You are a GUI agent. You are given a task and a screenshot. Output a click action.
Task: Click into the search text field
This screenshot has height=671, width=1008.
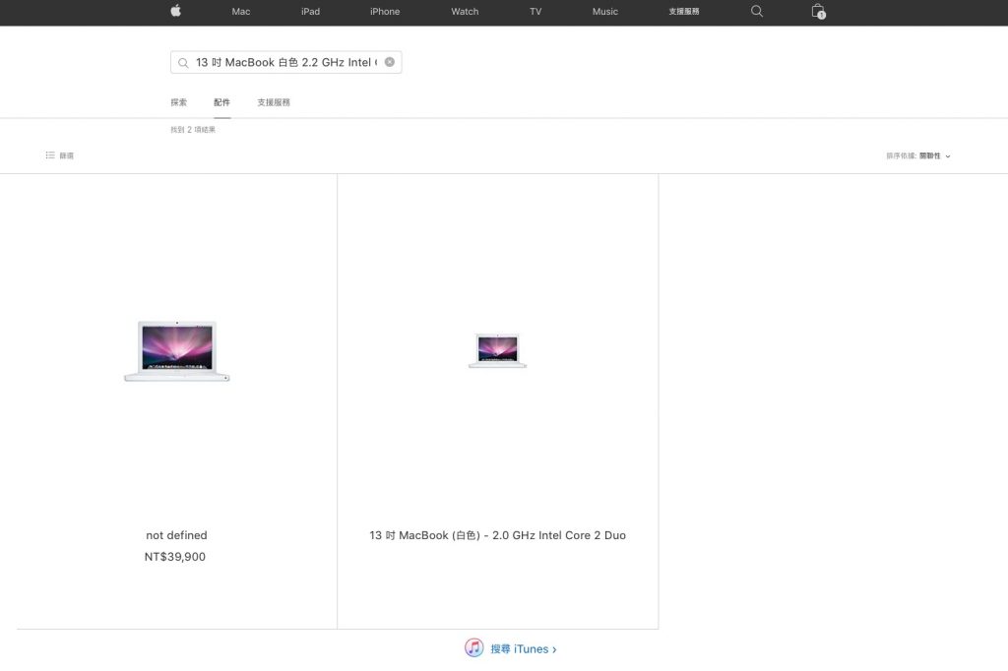pos(285,62)
